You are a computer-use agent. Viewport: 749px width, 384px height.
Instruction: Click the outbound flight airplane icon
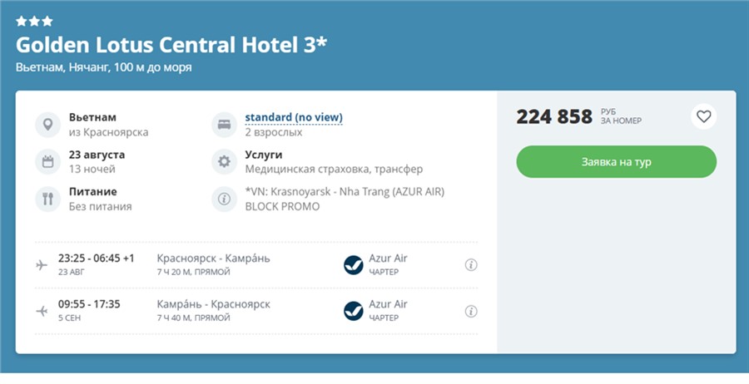tap(42, 265)
